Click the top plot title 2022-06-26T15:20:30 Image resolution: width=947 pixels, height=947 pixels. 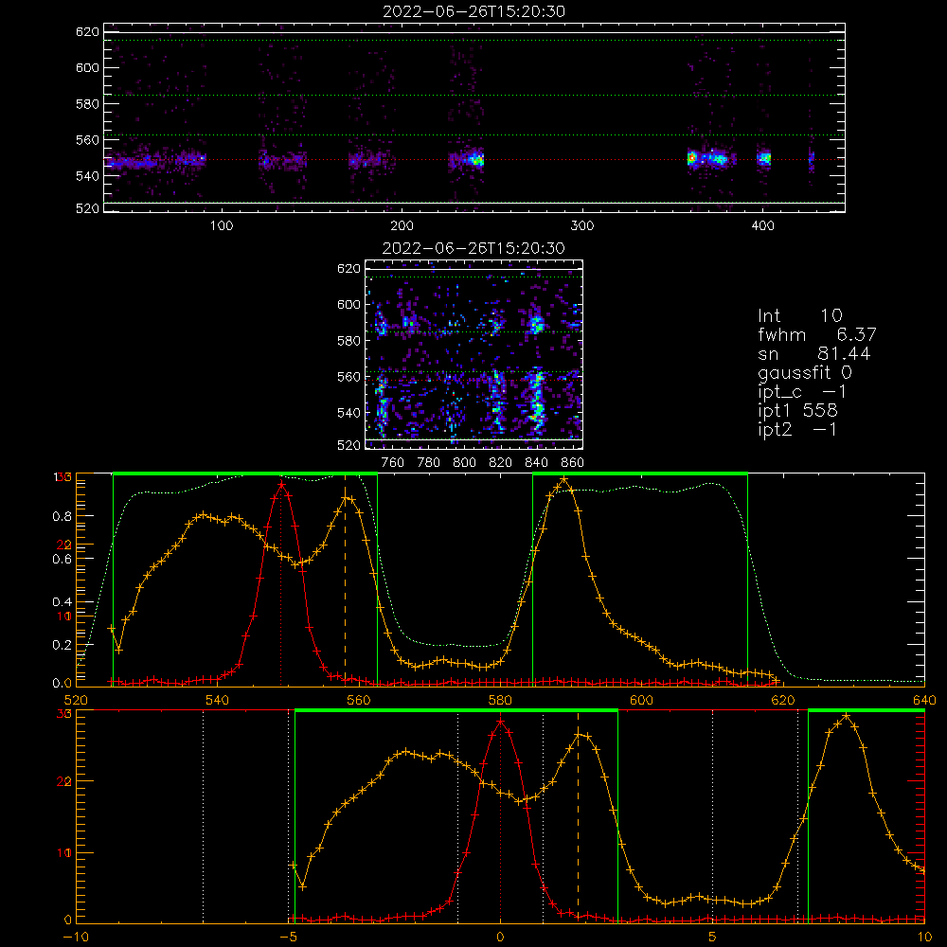point(474,11)
